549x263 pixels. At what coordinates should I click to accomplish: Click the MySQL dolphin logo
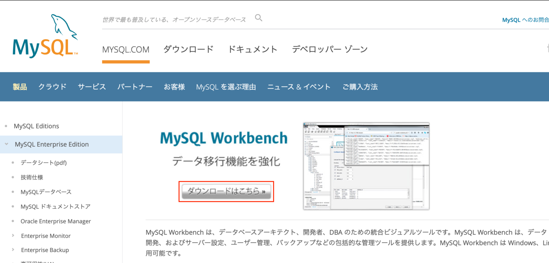[x=45, y=36]
